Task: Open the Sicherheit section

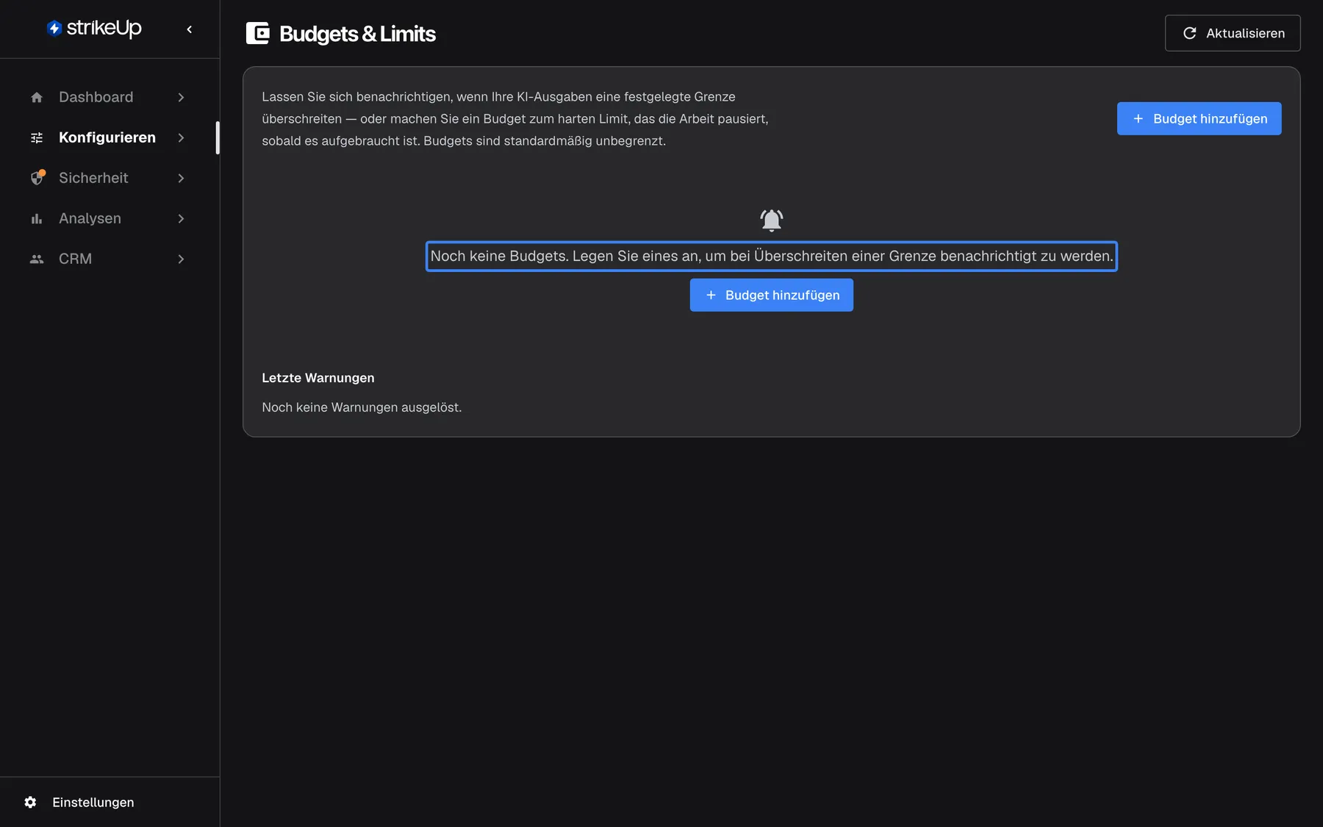Action: (x=108, y=178)
